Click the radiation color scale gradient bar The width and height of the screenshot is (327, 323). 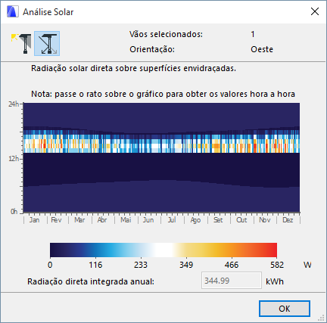(163, 250)
